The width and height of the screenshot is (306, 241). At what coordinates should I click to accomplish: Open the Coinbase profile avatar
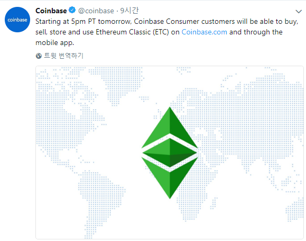pos(17,20)
